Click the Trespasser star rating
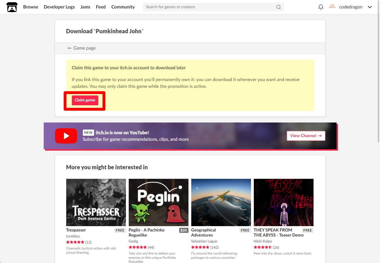Screen dimensions: 380x263 [75, 242]
